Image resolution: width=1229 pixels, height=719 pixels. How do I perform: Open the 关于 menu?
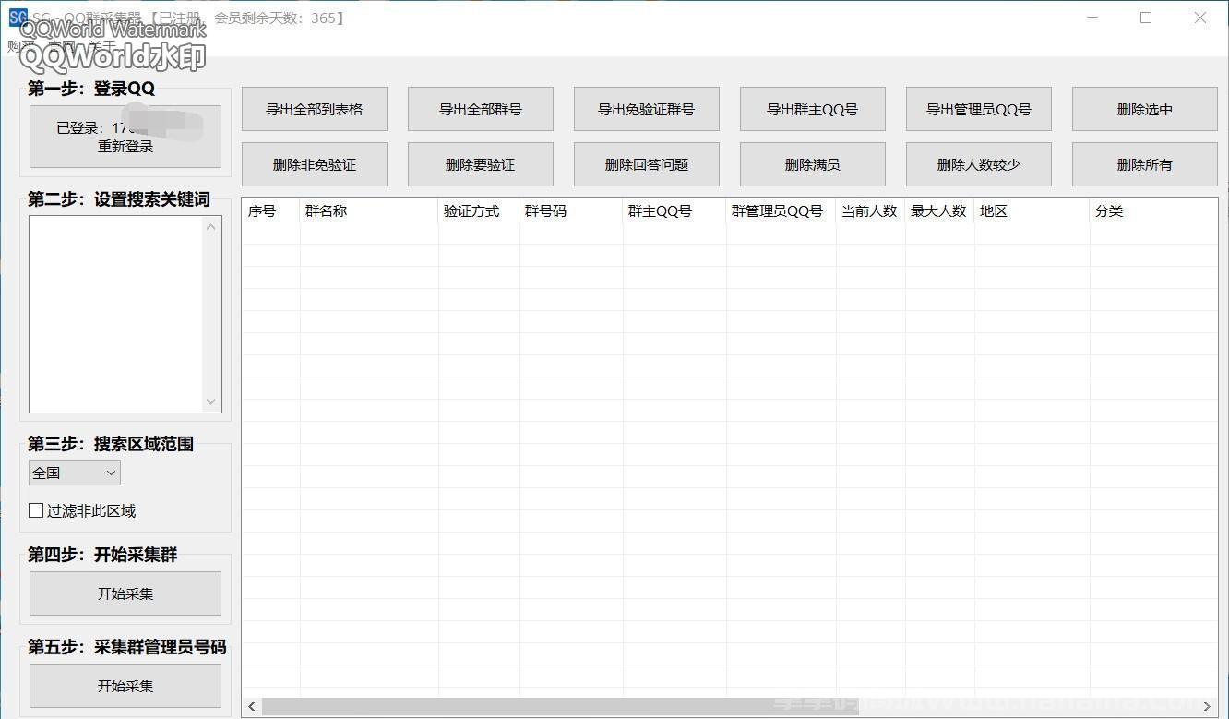101,45
